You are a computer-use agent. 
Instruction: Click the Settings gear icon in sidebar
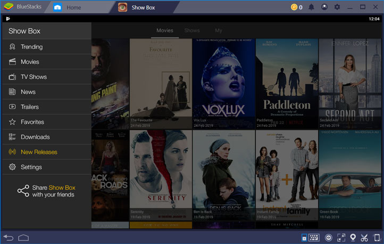(x=12, y=167)
